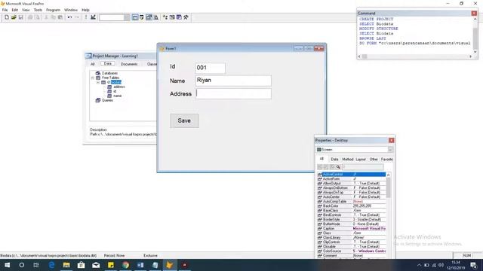This screenshot has height=271, width=483.
Task: Switch to the Data tab in Project Manager
Action: point(107,63)
